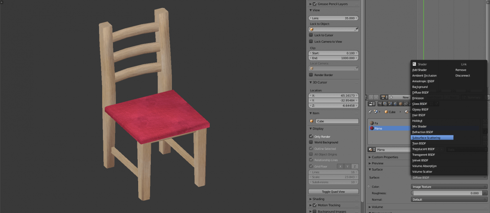Select Glossy BSDF in the shader list
The width and height of the screenshot is (490, 213).
(420, 109)
